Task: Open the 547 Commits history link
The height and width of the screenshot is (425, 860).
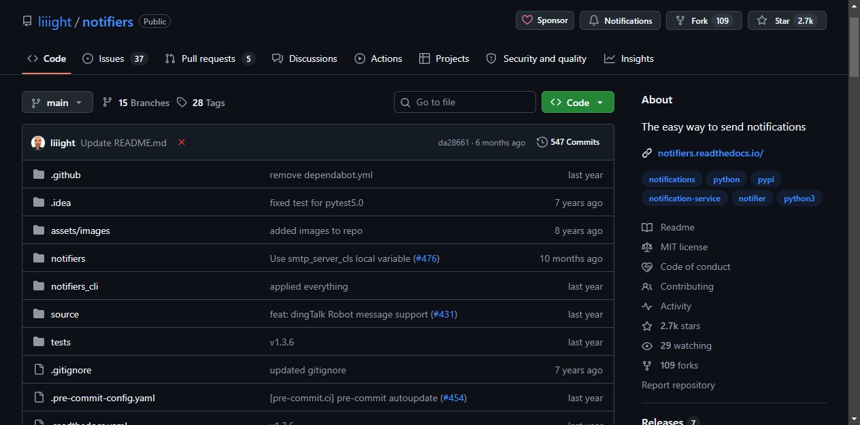Action: click(568, 142)
